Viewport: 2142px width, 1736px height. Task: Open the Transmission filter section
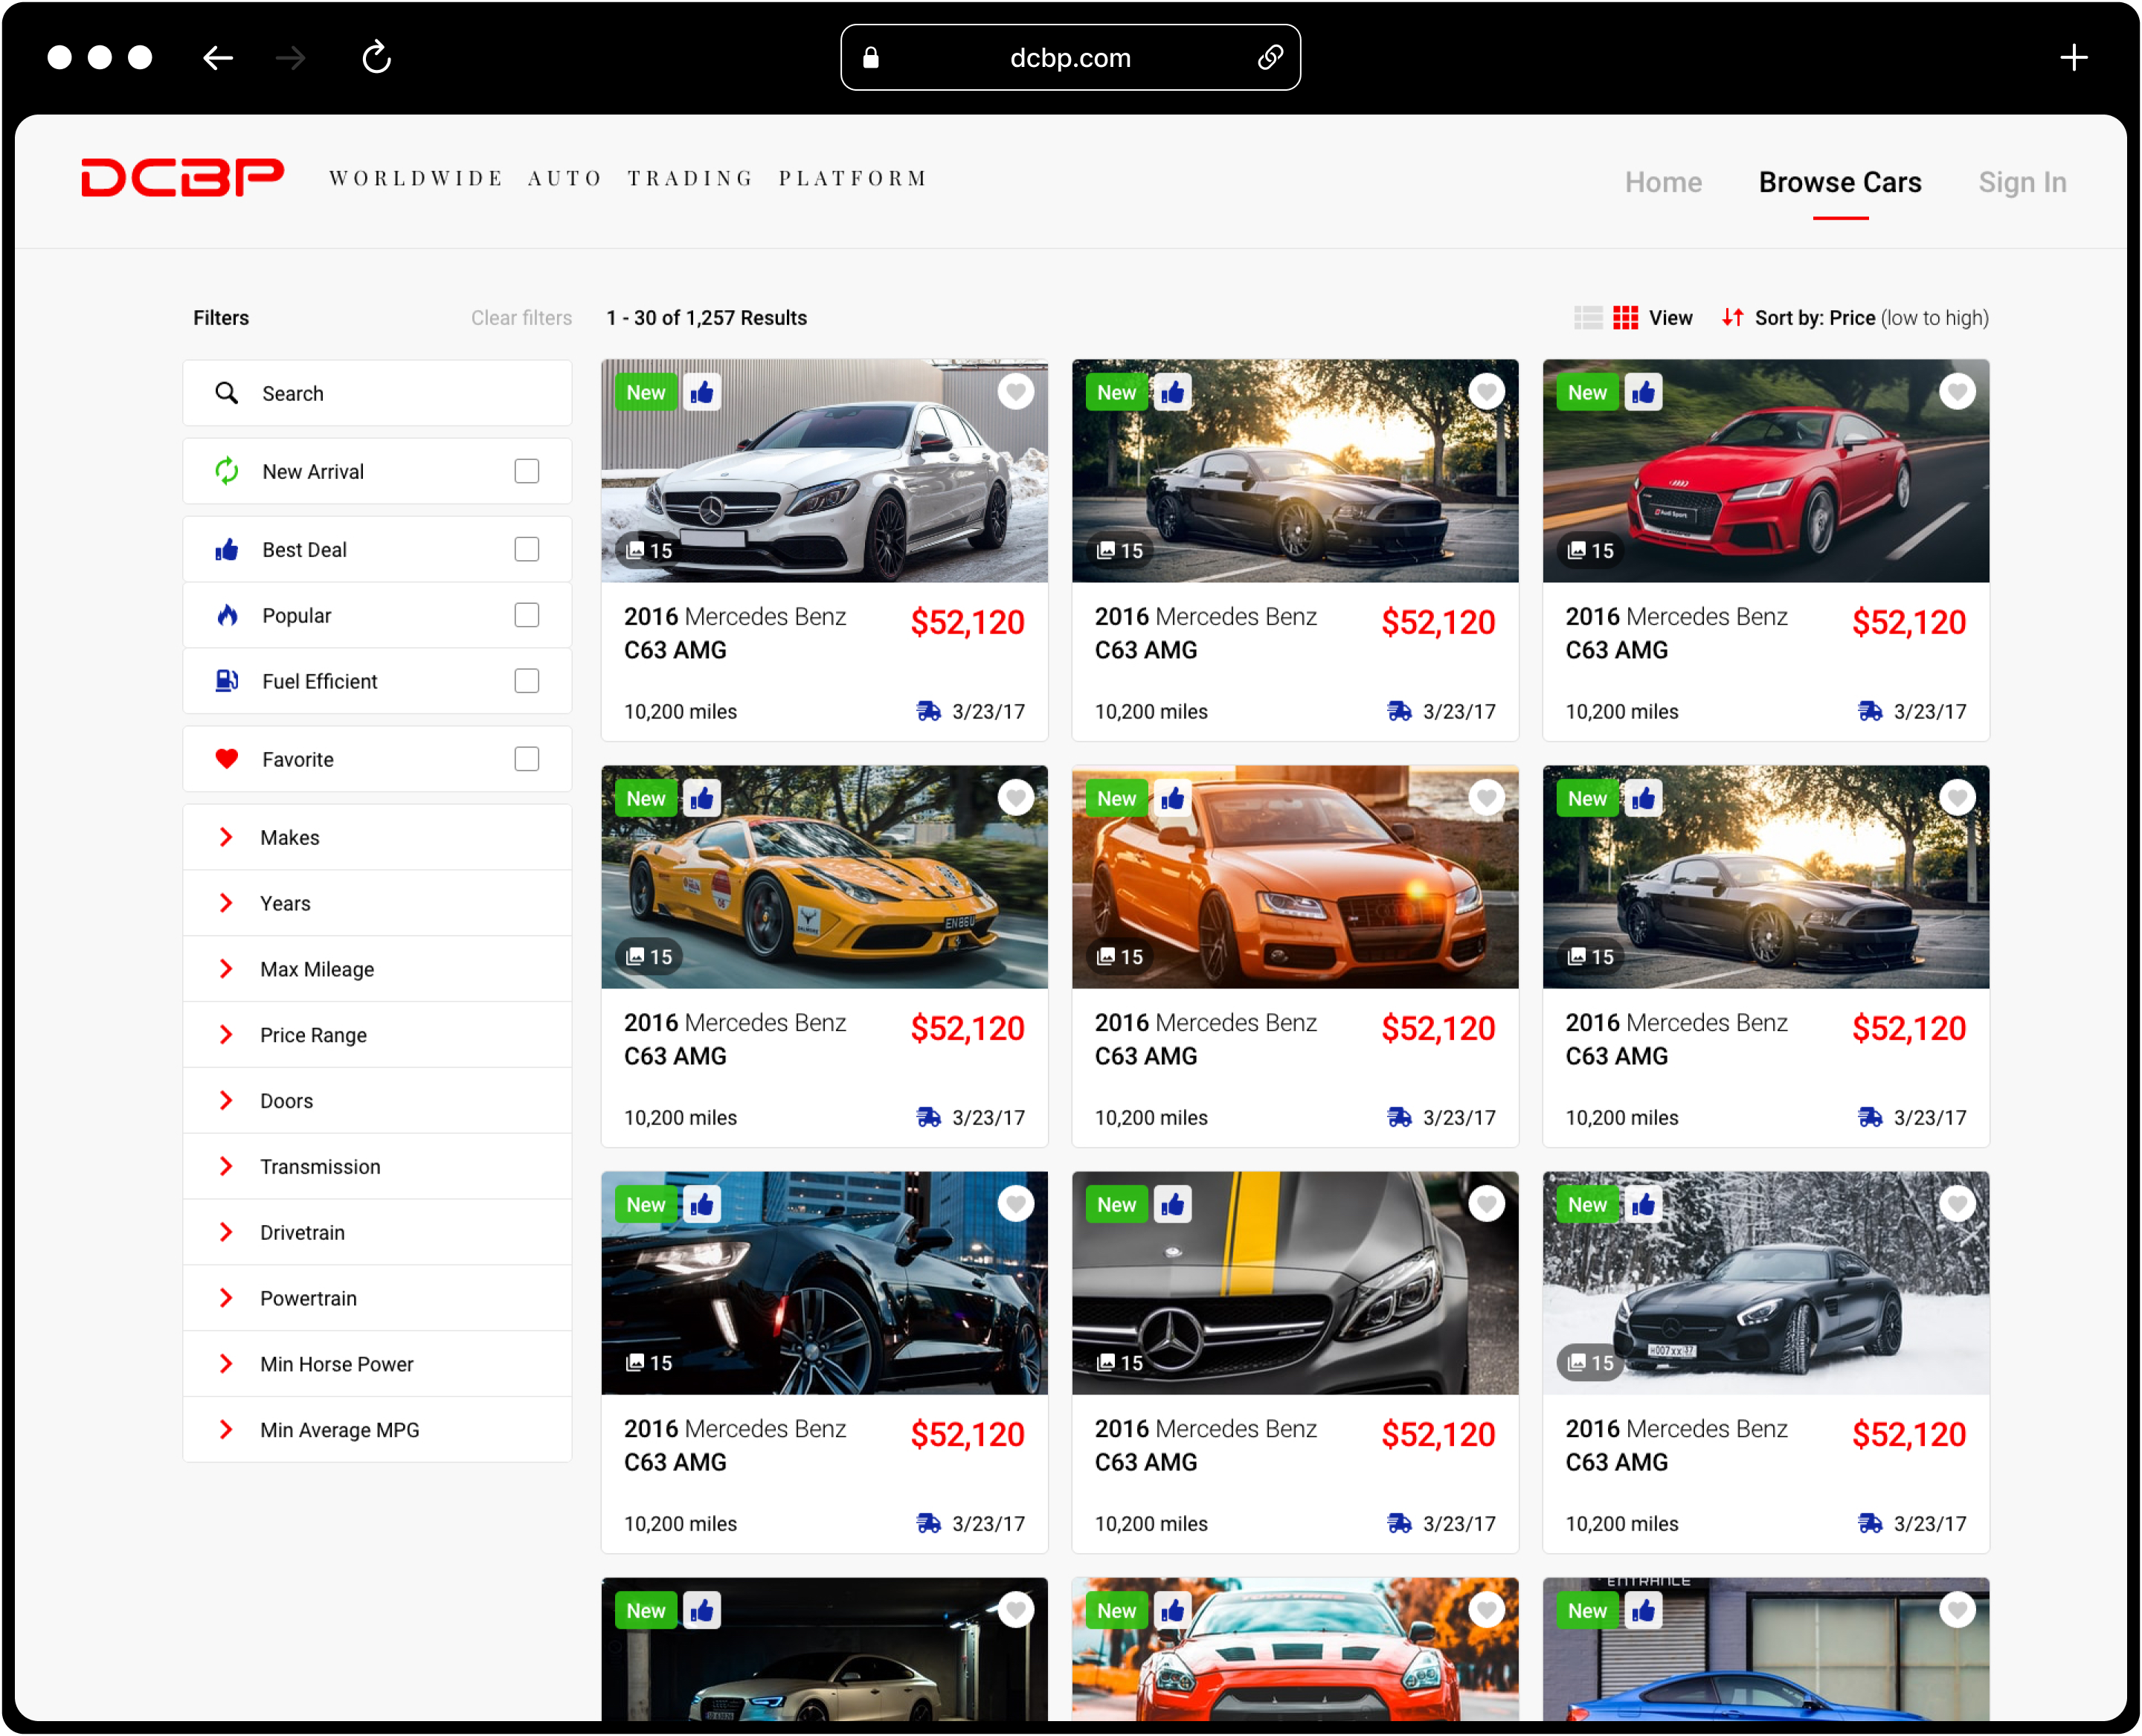pyautogui.click(x=377, y=1166)
